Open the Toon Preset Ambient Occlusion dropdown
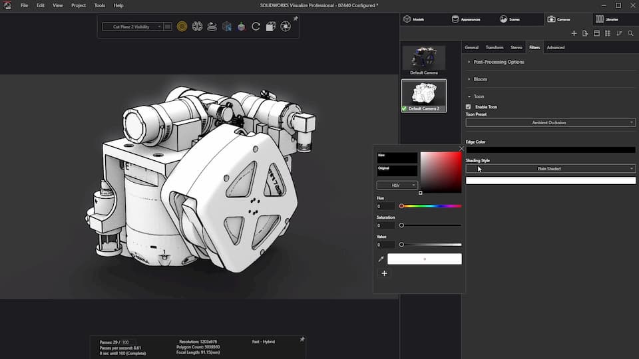Image resolution: width=639 pixels, height=359 pixels. (550, 122)
